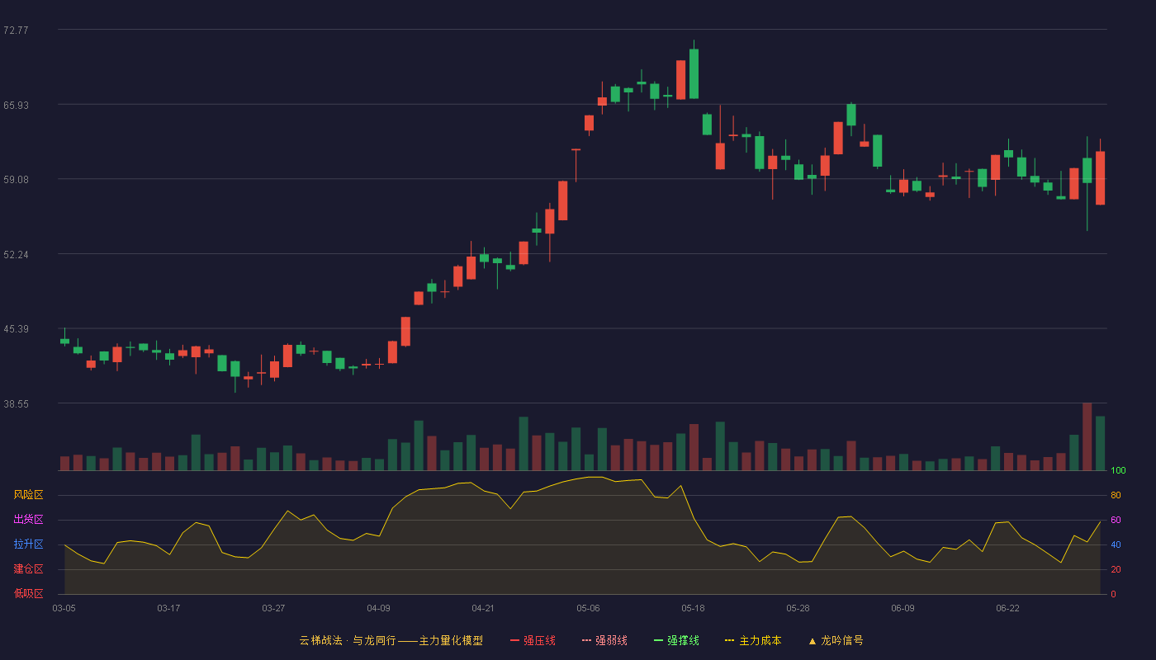This screenshot has width=1156, height=660.
Task: Click the 拉升区 zone label
Action: click(28, 544)
